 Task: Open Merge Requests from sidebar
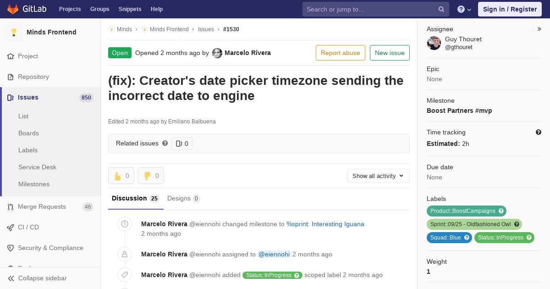coord(42,206)
